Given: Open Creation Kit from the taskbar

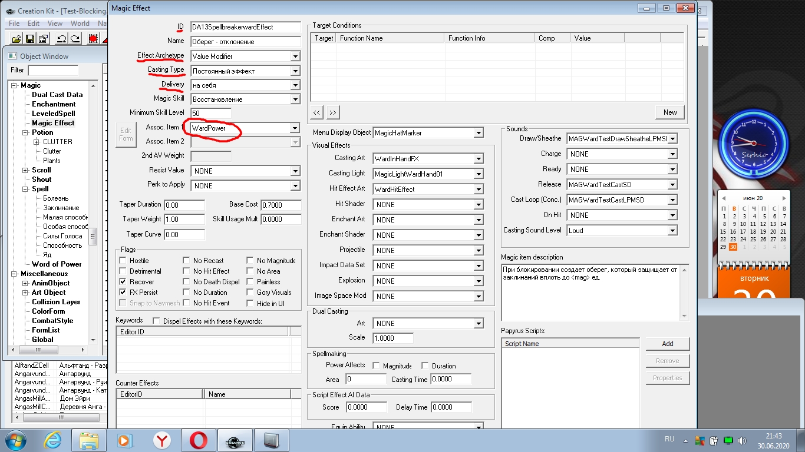Looking at the screenshot, I should tap(235, 440).
